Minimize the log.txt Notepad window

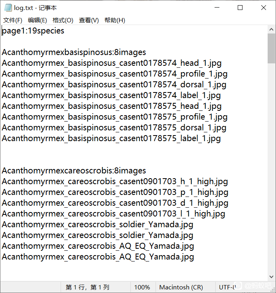[x=217, y=8]
